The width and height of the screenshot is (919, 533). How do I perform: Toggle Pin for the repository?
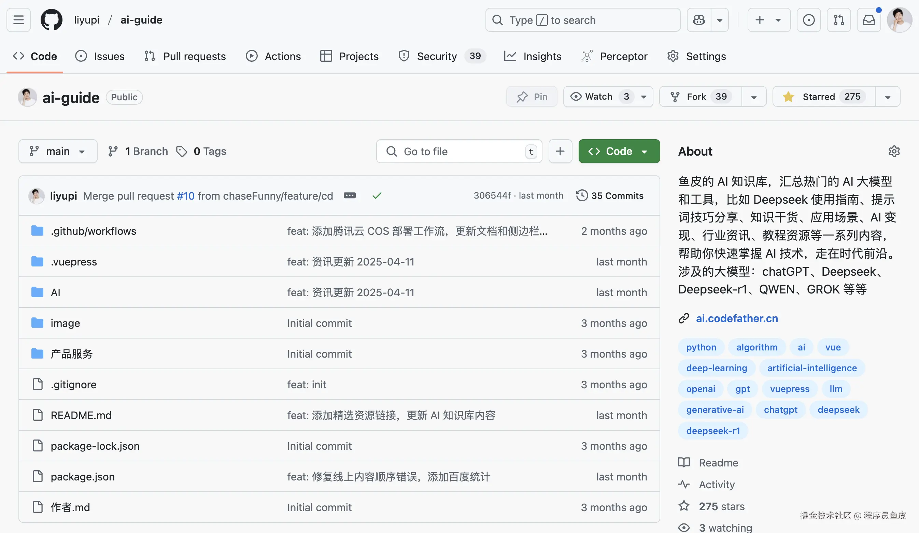click(x=532, y=97)
